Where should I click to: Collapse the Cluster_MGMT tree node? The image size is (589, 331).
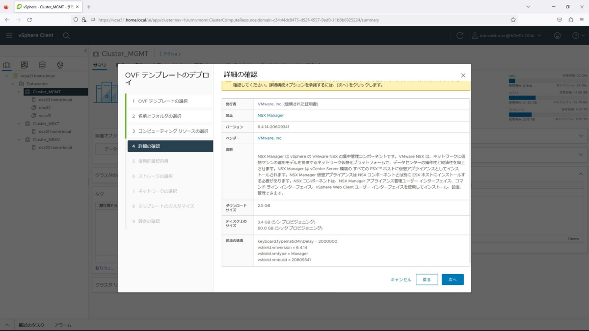pos(19,92)
